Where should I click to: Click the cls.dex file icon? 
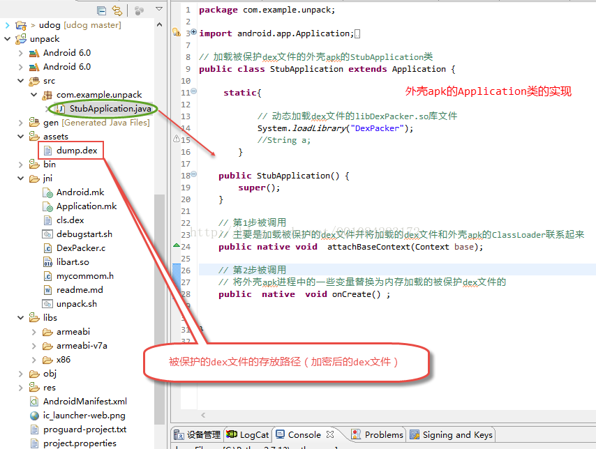pyautogui.click(x=47, y=220)
